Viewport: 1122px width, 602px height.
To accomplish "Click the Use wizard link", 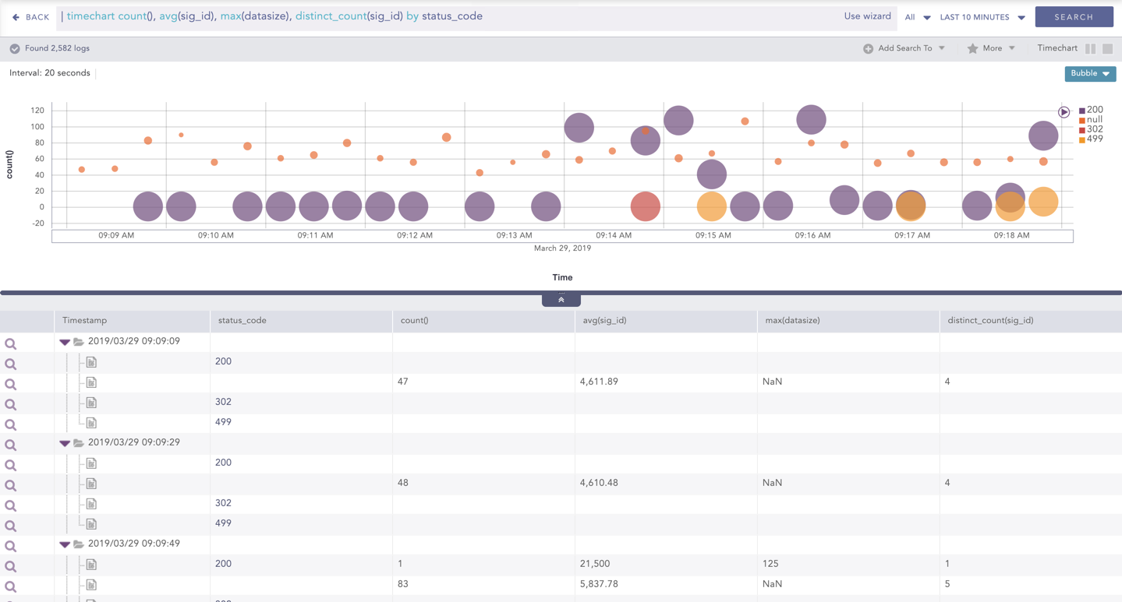I will click(x=867, y=16).
